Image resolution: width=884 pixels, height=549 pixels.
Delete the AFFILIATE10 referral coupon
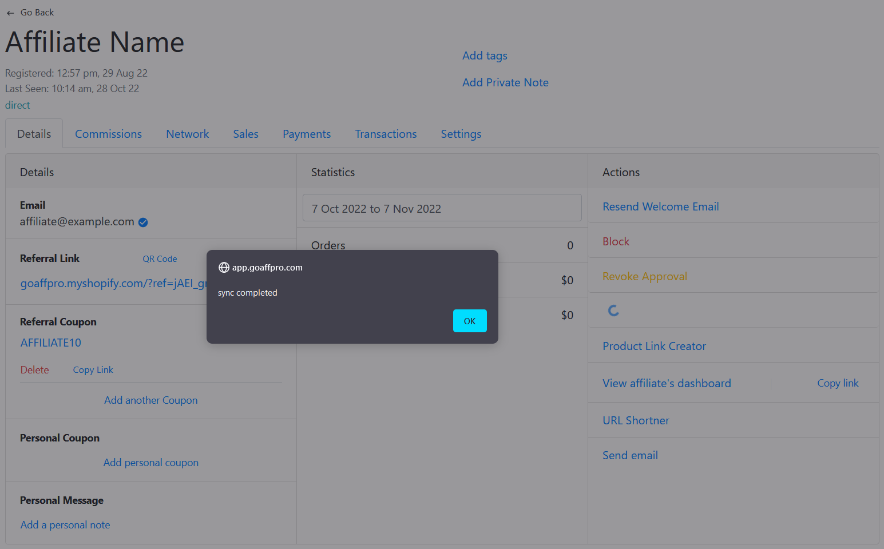(35, 370)
